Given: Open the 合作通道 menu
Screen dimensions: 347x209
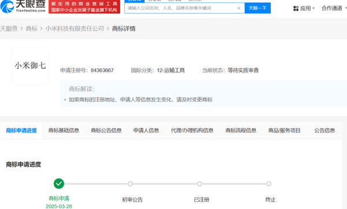Looking at the screenshot, I should [x=332, y=8].
